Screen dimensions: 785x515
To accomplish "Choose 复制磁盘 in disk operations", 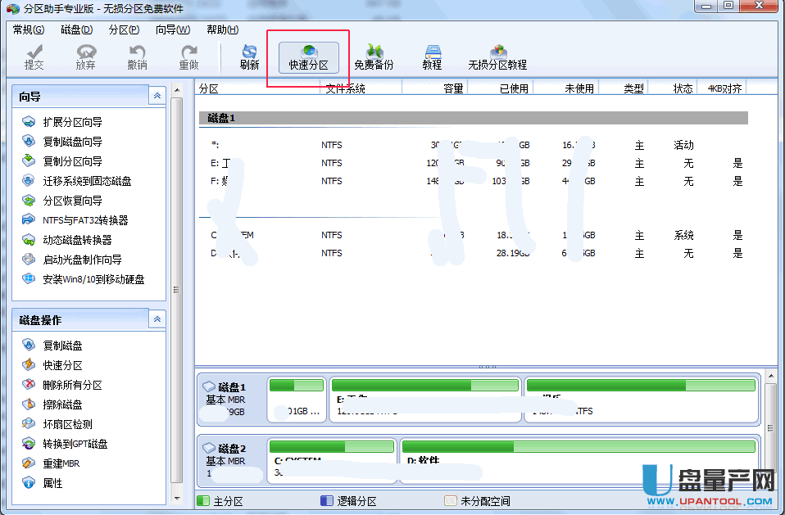I will pos(52,346).
